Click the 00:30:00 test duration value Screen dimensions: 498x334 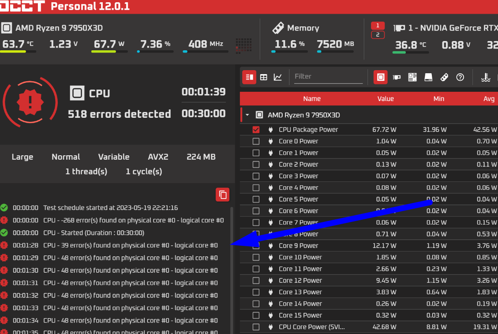[x=204, y=113]
